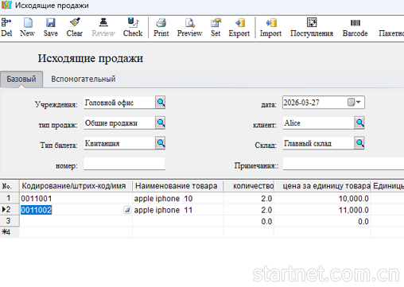This screenshot has height=287, width=404.
Task: Print the sales document
Action: coord(161,27)
